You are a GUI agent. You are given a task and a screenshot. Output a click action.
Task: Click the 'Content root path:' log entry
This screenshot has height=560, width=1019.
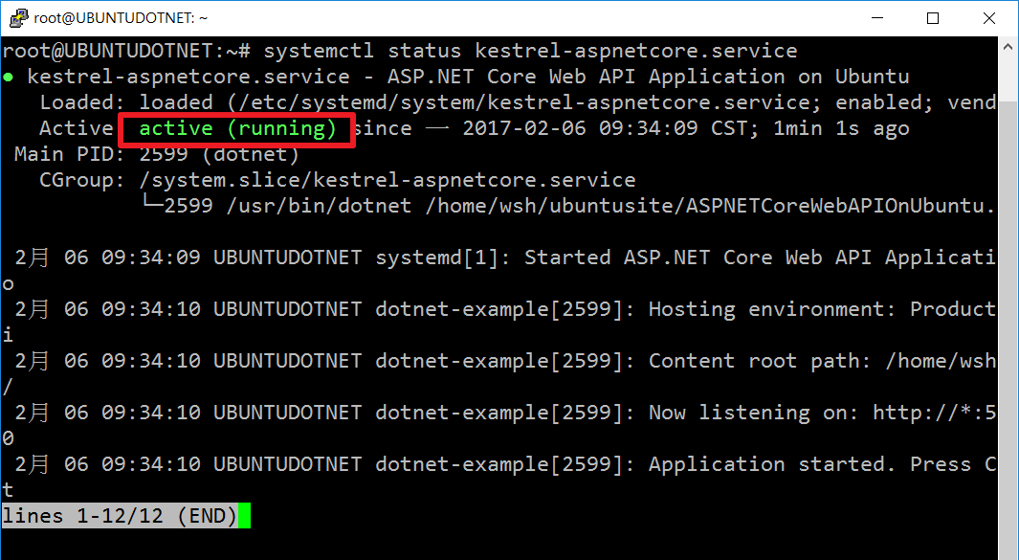pos(759,361)
